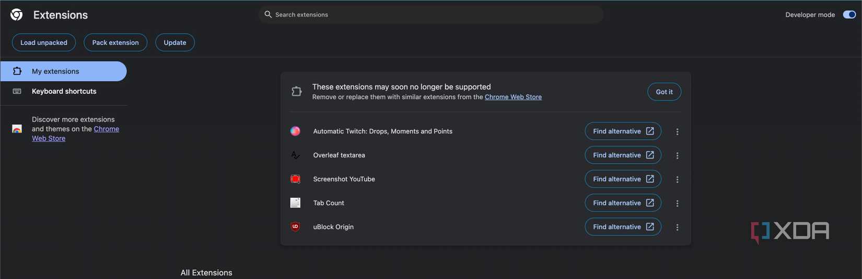Click the Chrome Web Store rainbow icon in sidebar

tap(17, 129)
